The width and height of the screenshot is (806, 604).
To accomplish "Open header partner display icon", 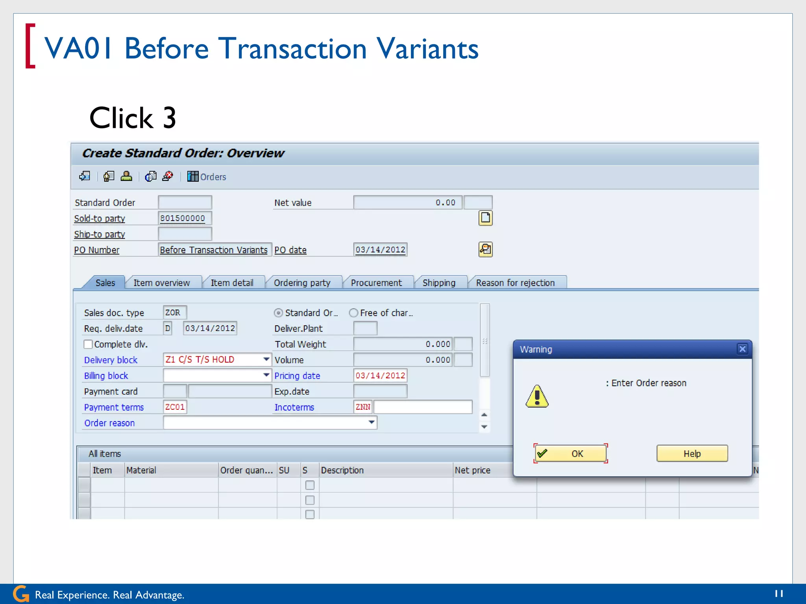I will coord(109,177).
